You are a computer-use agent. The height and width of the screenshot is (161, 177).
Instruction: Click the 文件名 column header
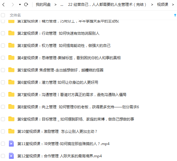(x=15, y=15)
